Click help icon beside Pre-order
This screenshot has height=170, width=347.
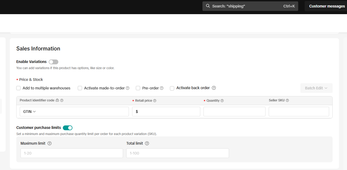tap(162, 88)
